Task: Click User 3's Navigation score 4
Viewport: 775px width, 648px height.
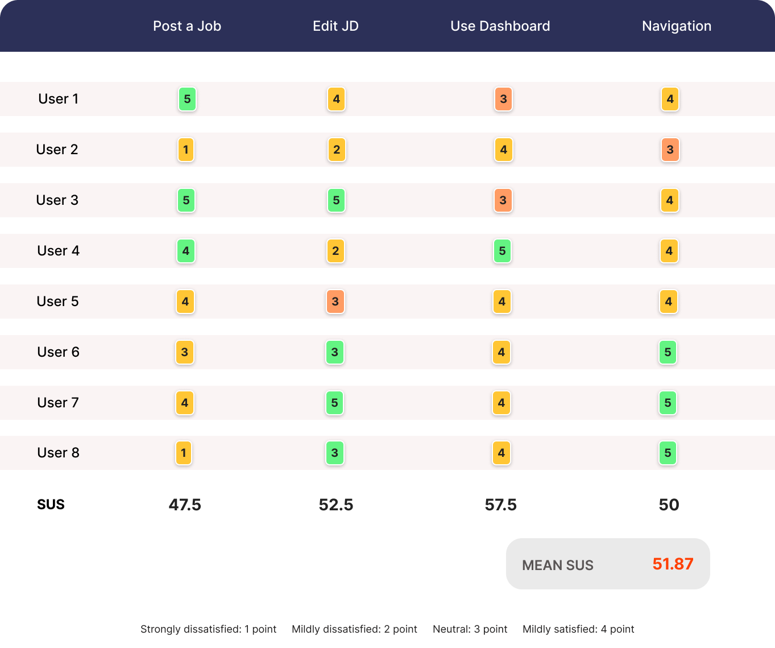Action: pyautogui.click(x=670, y=200)
